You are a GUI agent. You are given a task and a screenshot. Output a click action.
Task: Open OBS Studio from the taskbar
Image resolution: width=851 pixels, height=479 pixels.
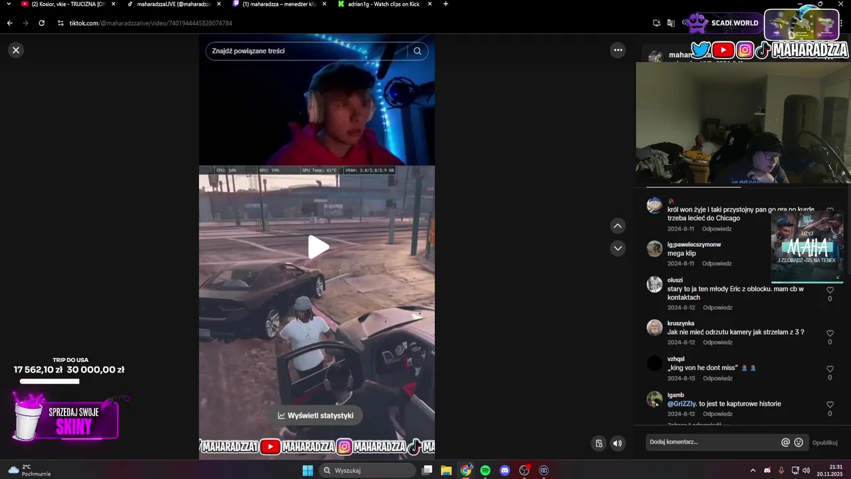coord(525,470)
